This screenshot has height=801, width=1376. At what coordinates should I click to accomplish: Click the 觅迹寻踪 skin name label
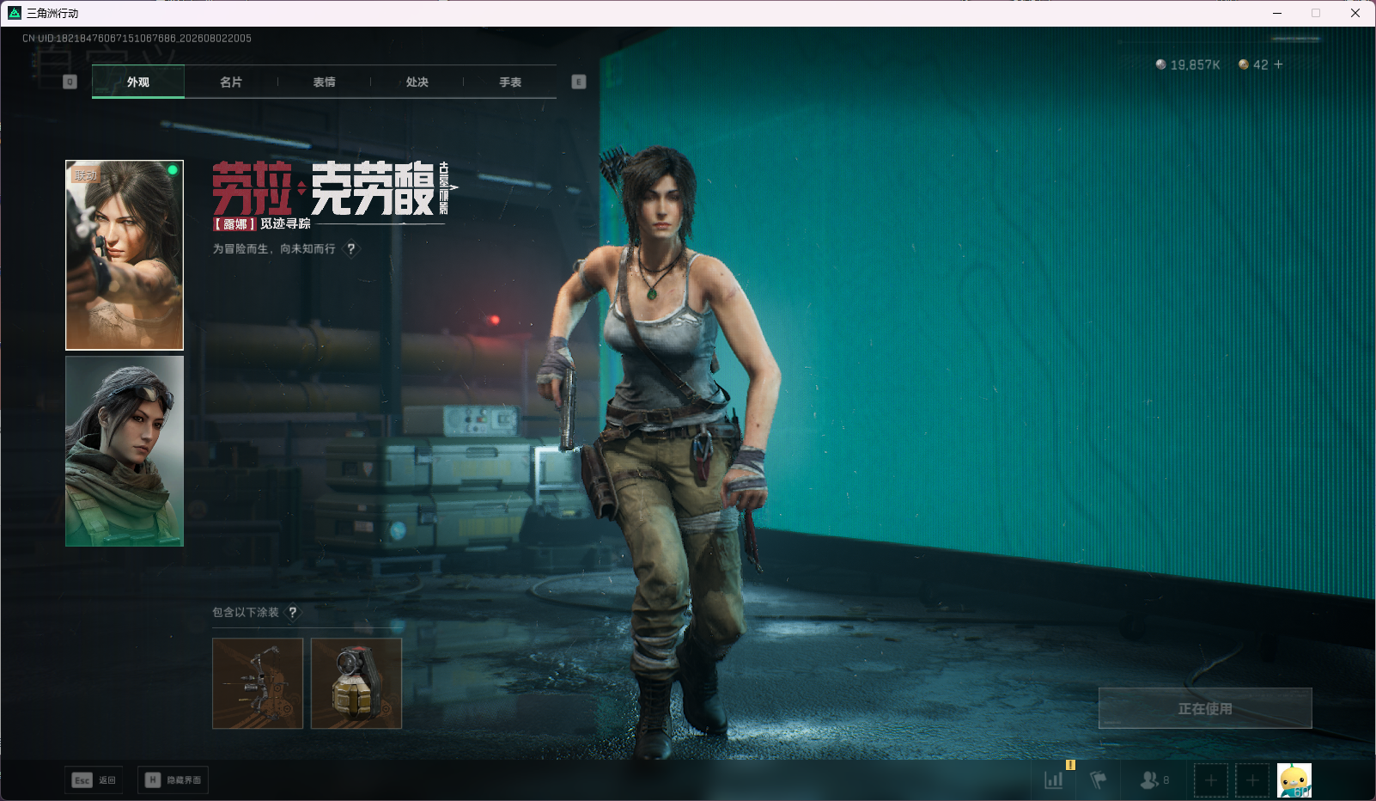pyautogui.click(x=286, y=223)
